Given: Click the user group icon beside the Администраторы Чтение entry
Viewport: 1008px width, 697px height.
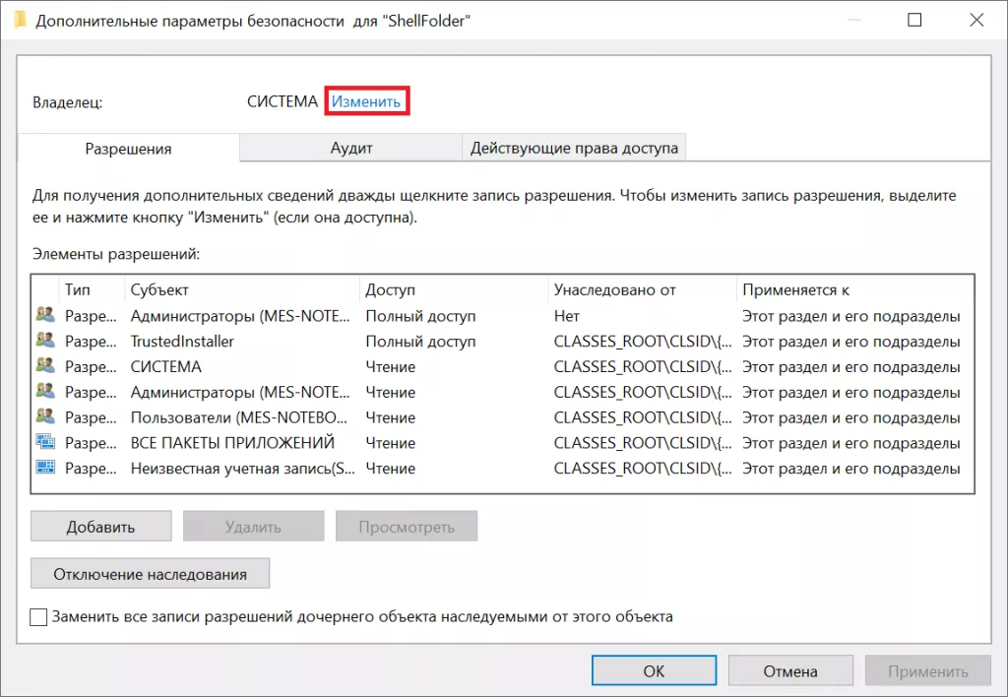Looking at the screenshot, I should pyautogui.click(x=45, y=391).
